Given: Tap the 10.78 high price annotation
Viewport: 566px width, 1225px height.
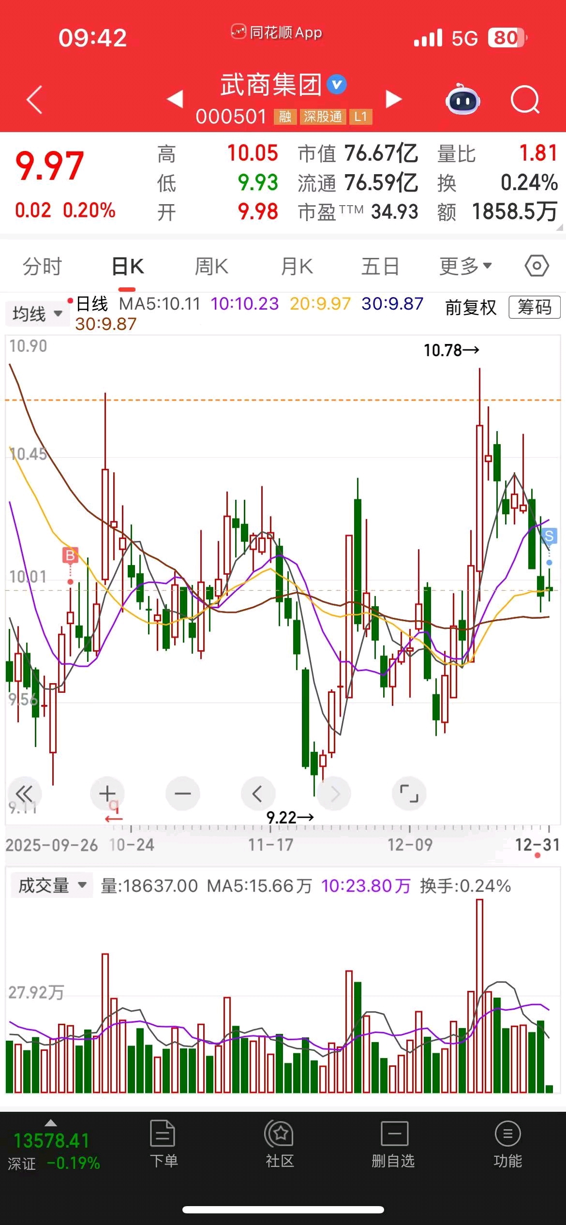Looking at the screenshot, I should (x=451, y=350).
